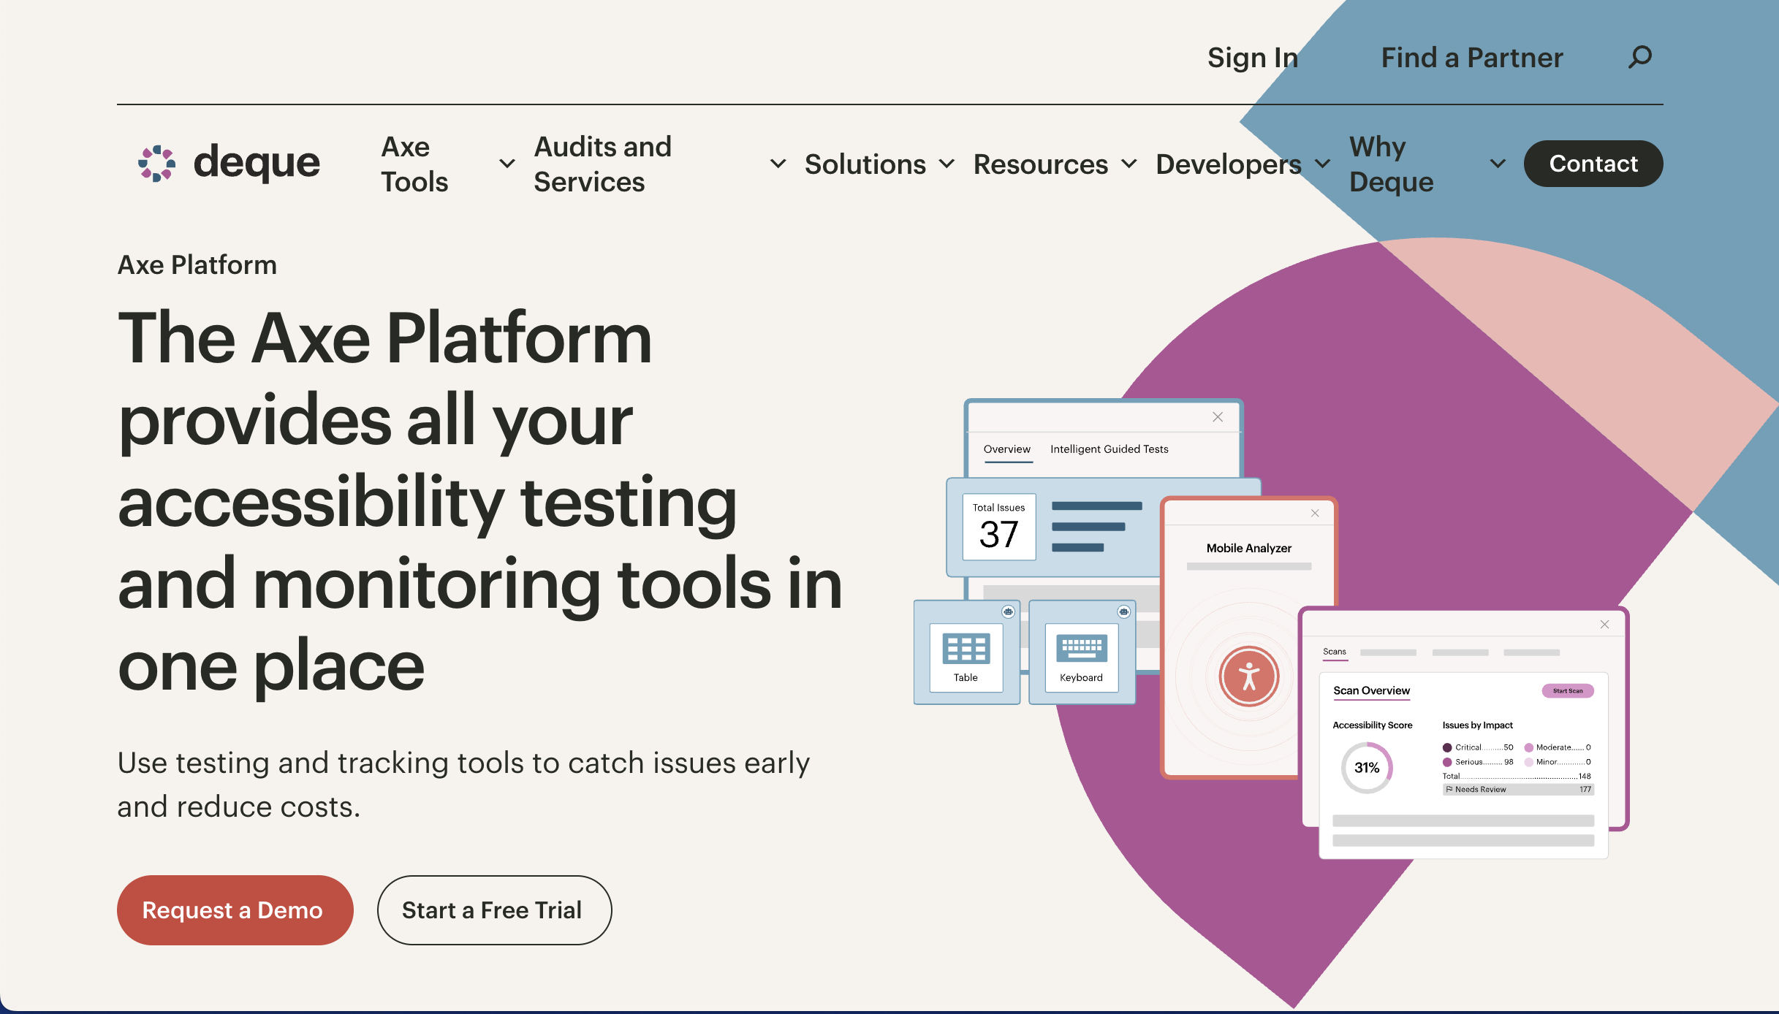
Task: Click the search magnifier icon
Action: (1639, 57)
